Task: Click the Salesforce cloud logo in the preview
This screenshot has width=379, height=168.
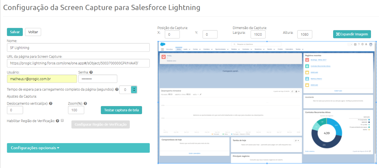Action: [163, 44]
